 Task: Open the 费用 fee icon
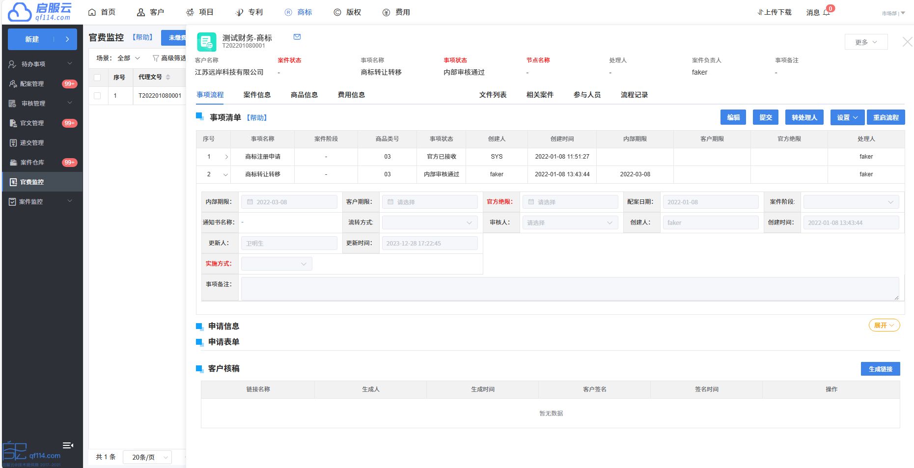(x=387, y=12)
